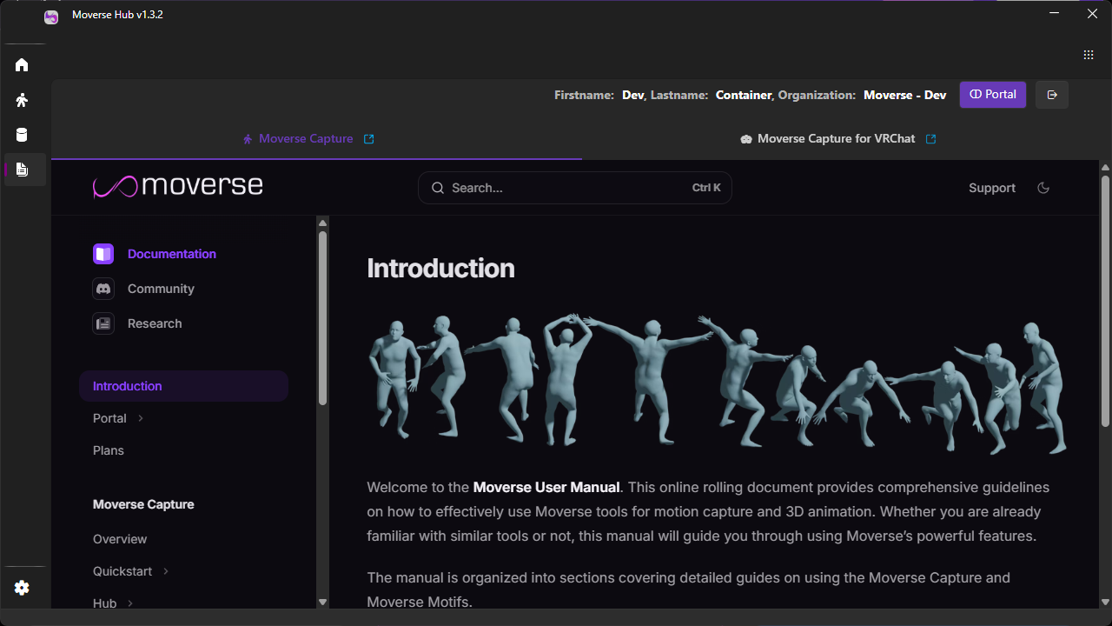Expand the Hub section chevron
This screenshot has height=626, width=1112.
[x=130, y=603]
